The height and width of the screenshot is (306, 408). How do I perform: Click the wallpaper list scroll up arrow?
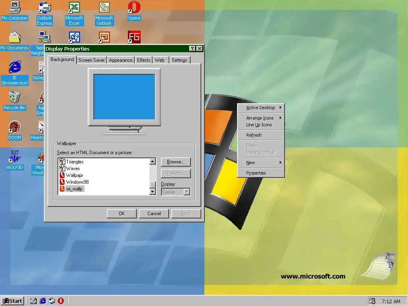(x=153, y=161)
